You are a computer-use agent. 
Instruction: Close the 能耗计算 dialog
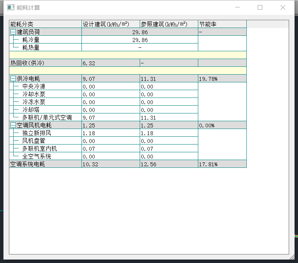(x=283, y=7)
